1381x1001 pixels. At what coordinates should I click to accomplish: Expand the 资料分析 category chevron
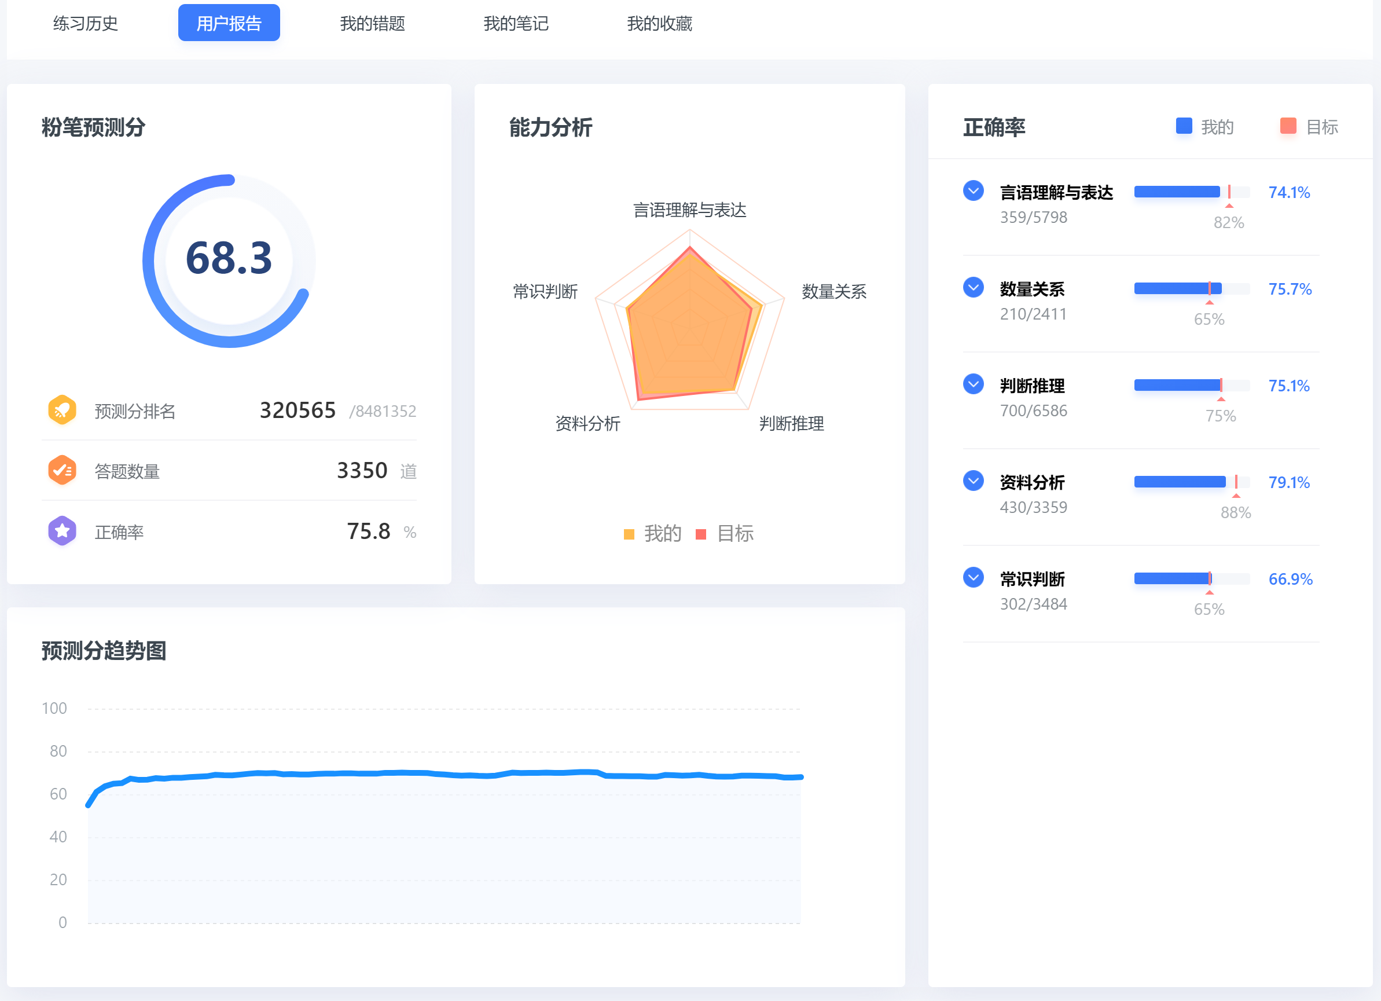coord(973,481)
